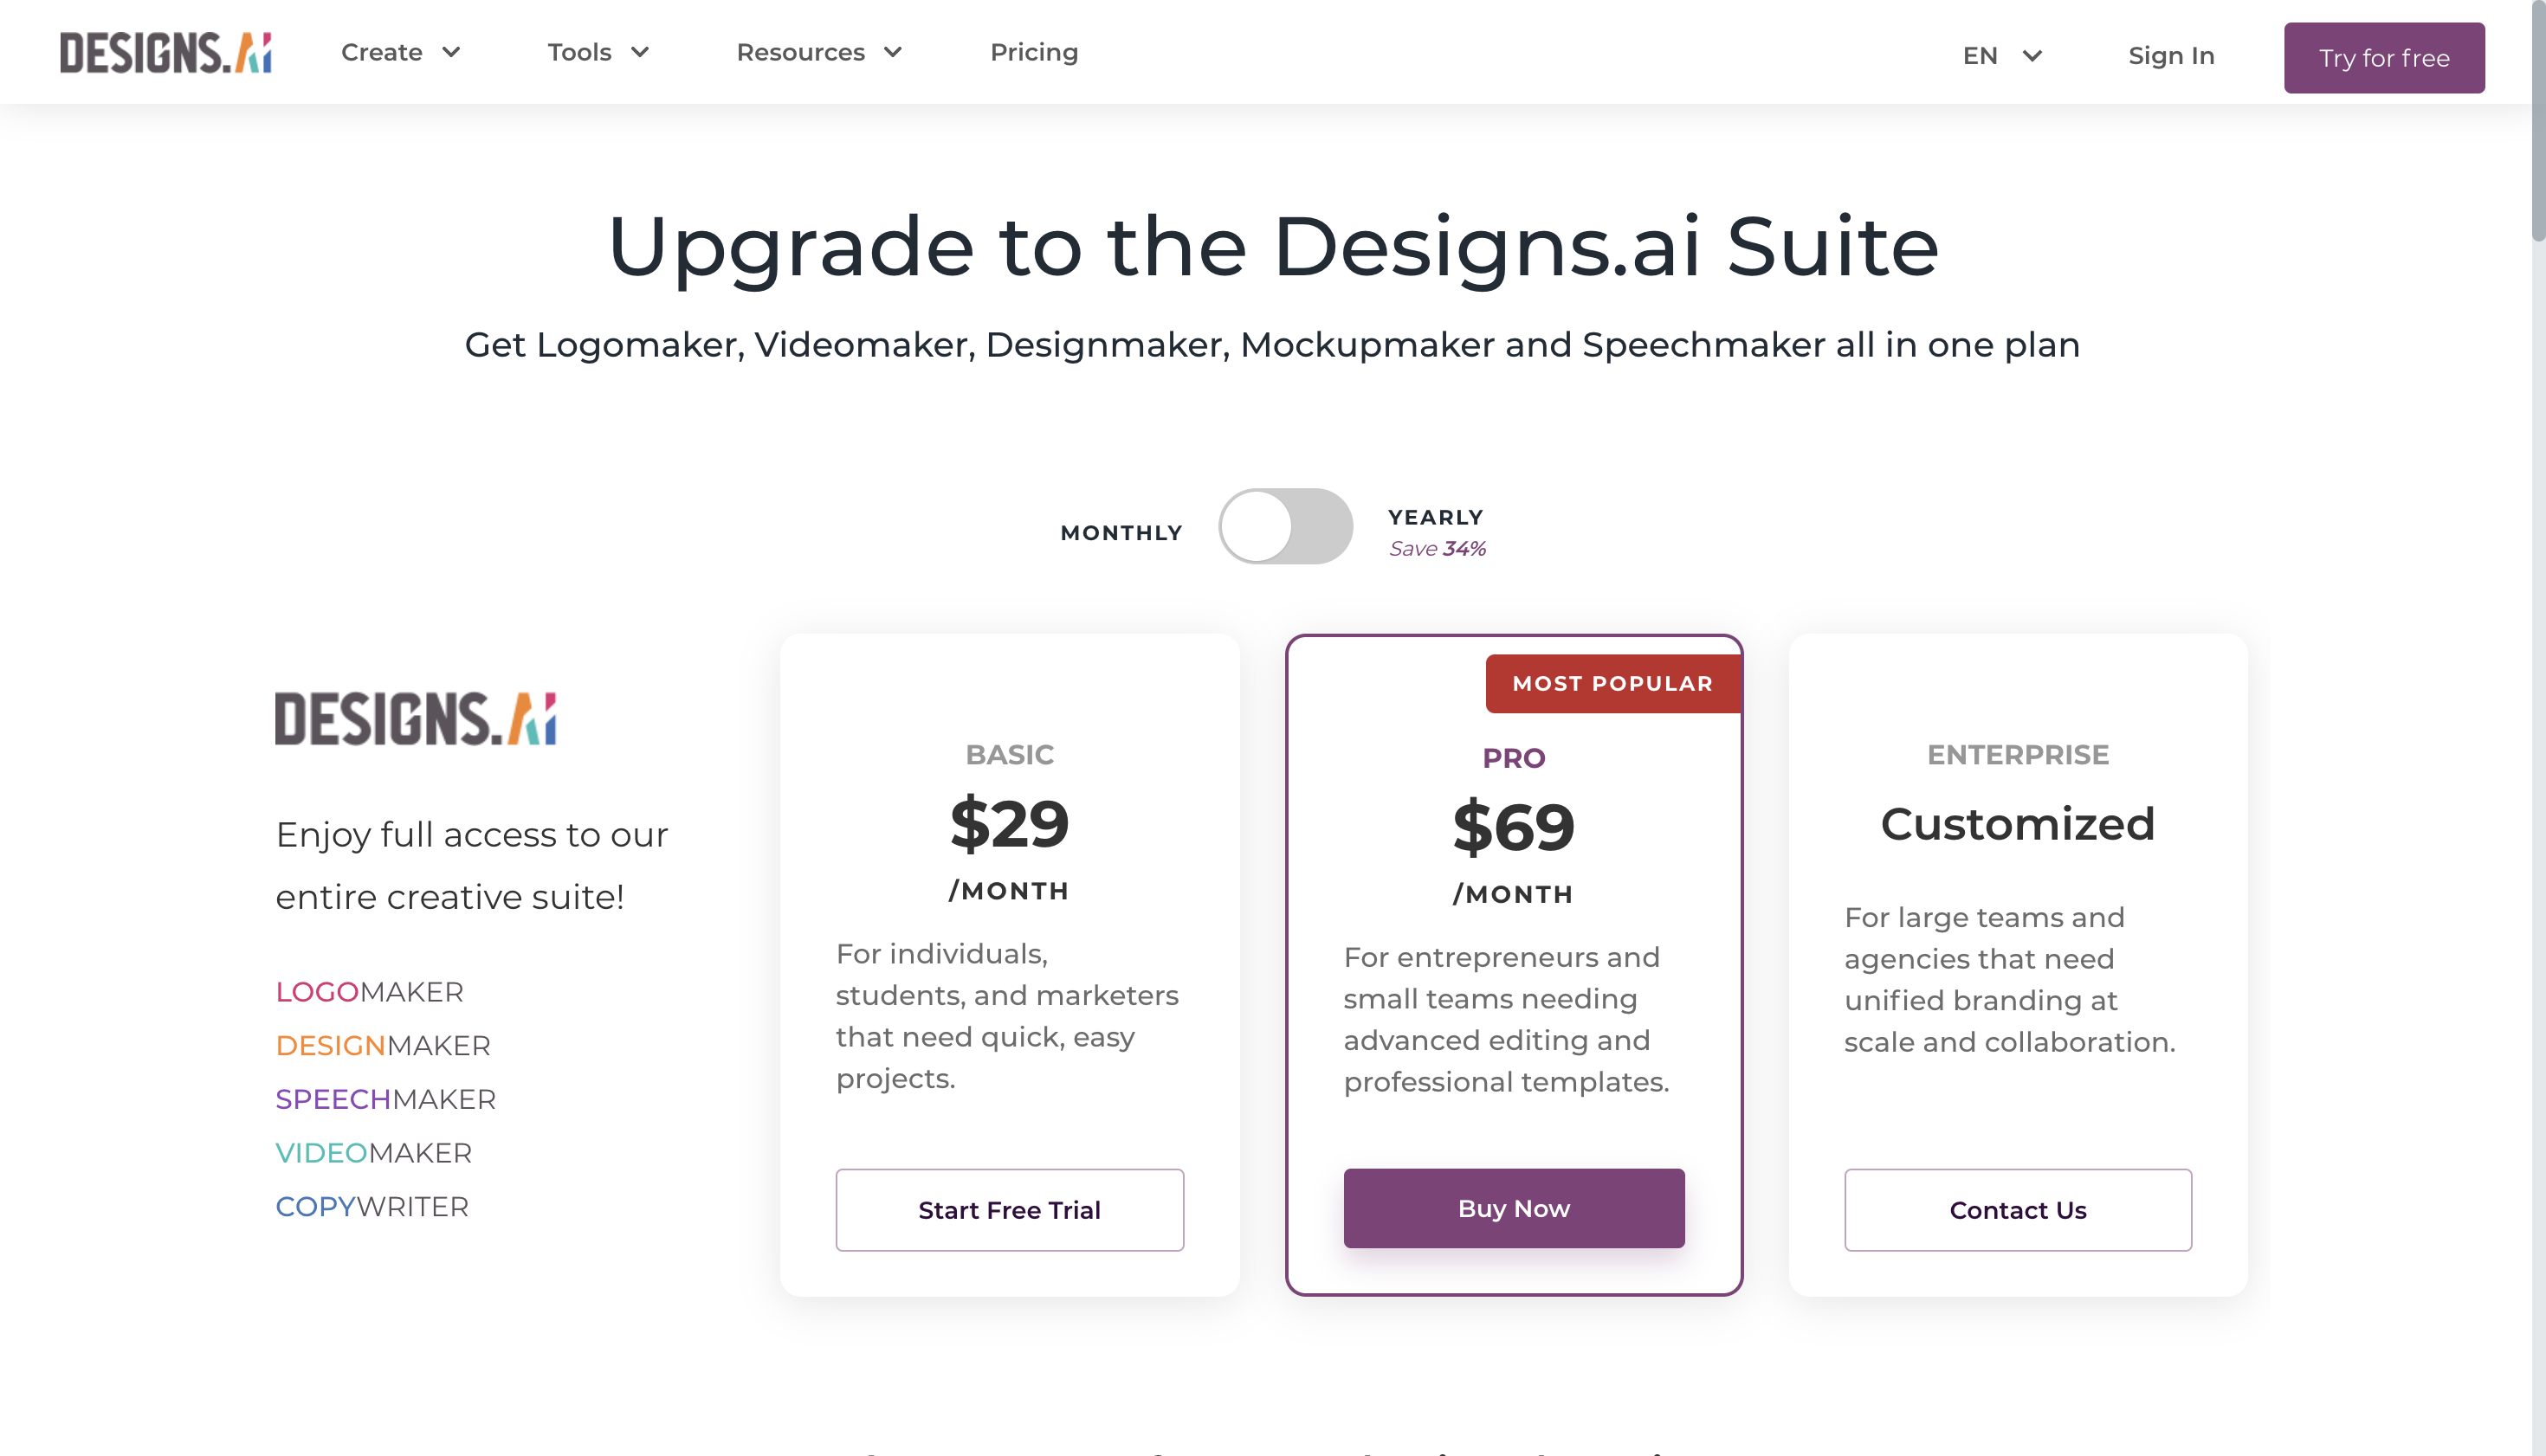This screenshot has height=1456, width=2546.
Task: Click Start Free Trial on Basic plan
Action: tap(1009, 1209)
